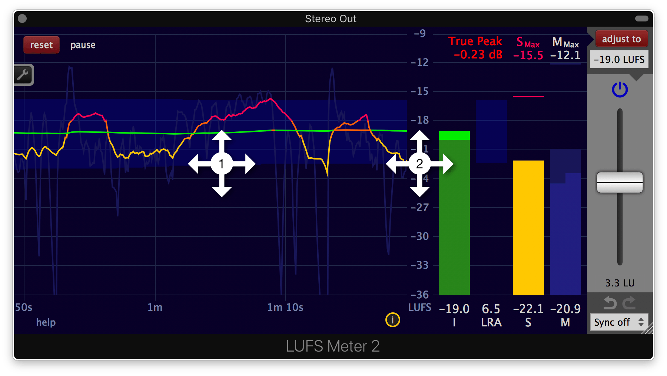Click the short-term -22.1 S value

(528, 309)
